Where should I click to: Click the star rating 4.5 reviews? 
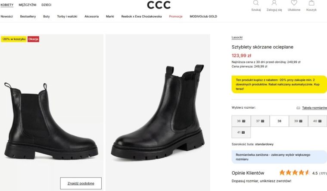[294, 172]
